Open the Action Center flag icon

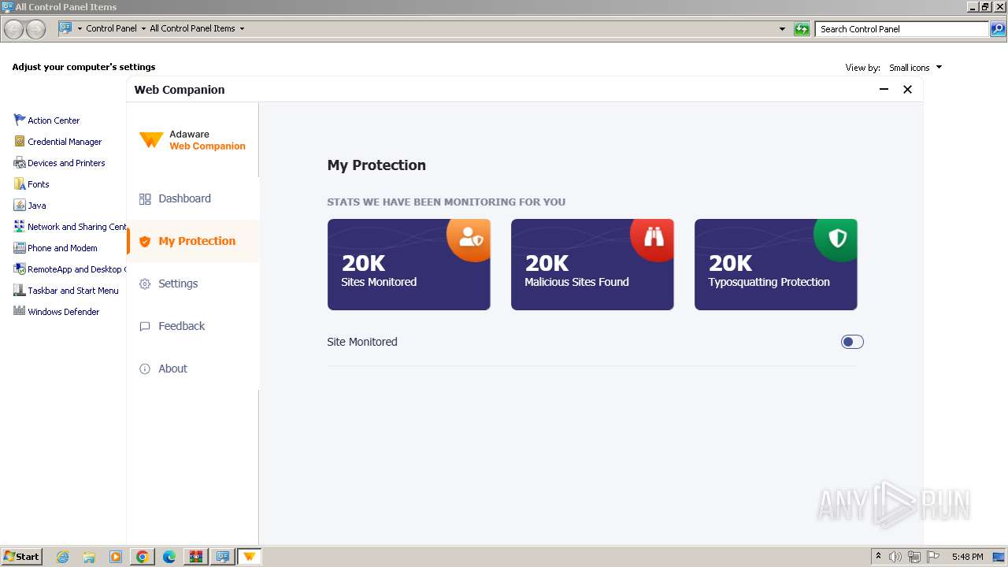tap(20, 120)
